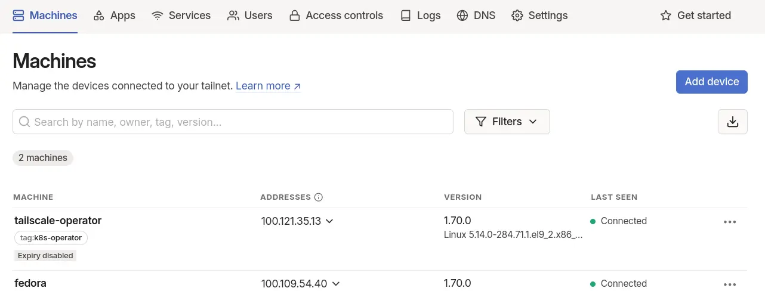Screen dimensions: 765x291
Task: Click the Machine column header
Action: click(x=33, y=197)
